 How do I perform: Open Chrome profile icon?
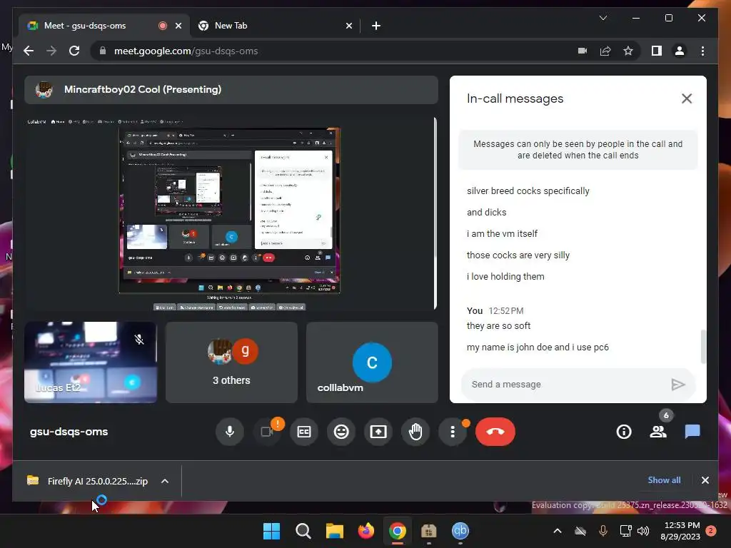(x=680, y=51)
